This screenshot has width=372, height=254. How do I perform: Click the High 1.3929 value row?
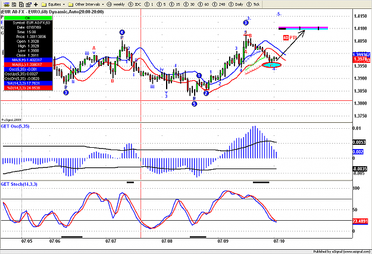pyautogui.click(x=28, y=46)
